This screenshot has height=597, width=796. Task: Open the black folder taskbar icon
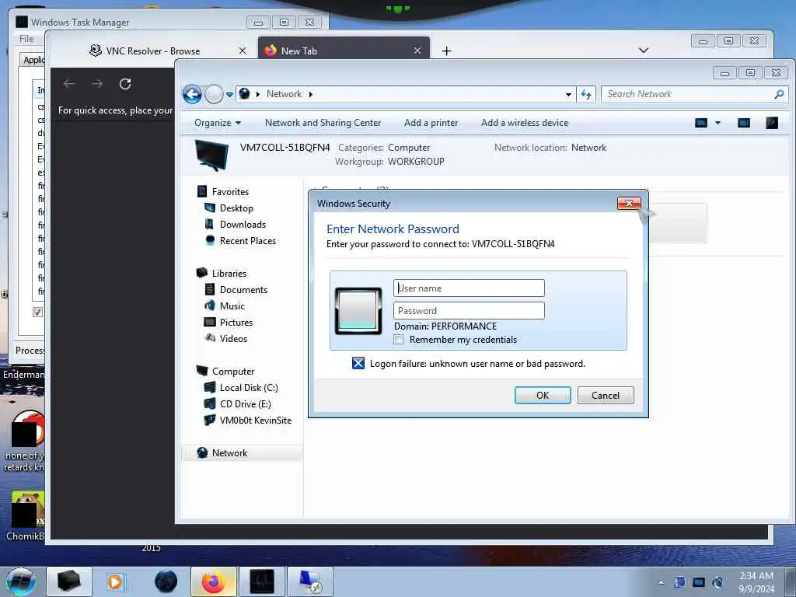click(69, 581)
